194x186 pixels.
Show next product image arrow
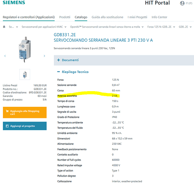coord(44,56)
